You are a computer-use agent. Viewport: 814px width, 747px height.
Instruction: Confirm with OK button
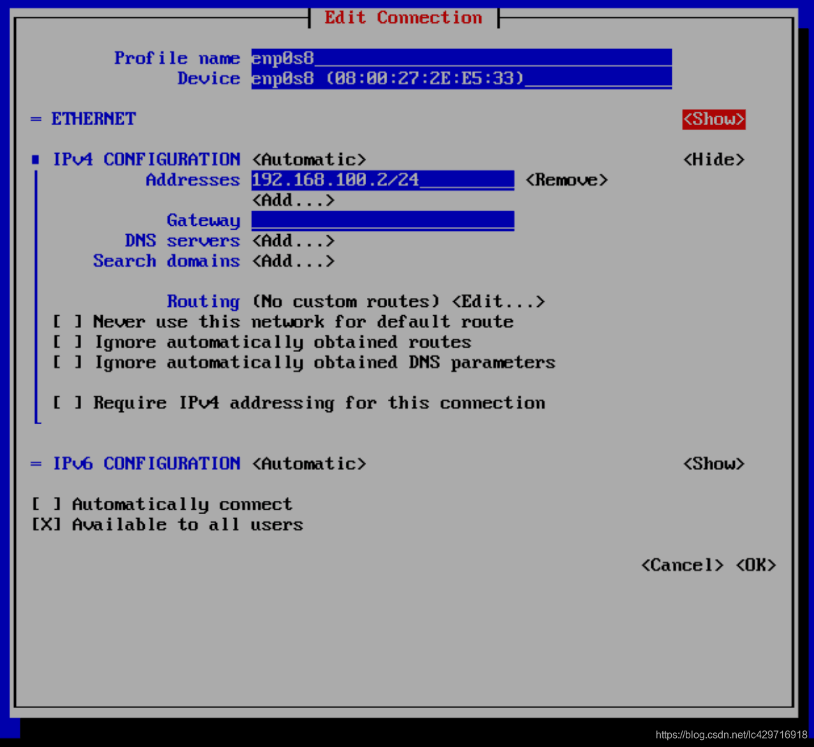click(x=756, y=565)
